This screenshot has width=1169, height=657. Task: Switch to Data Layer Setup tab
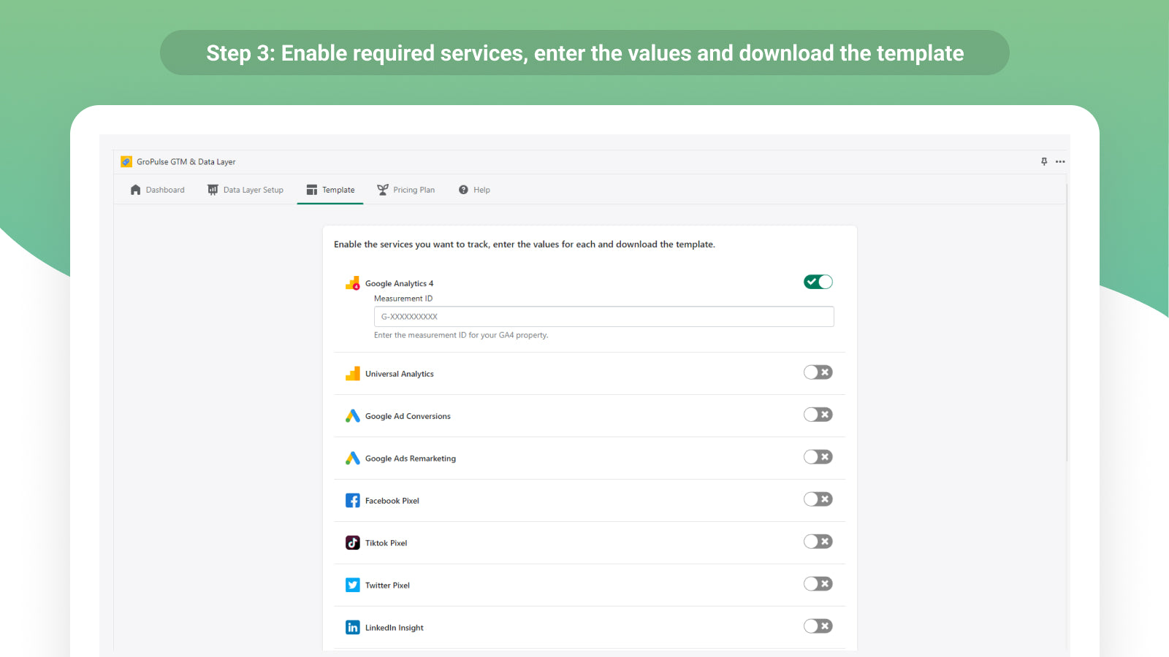pos(245,190)
